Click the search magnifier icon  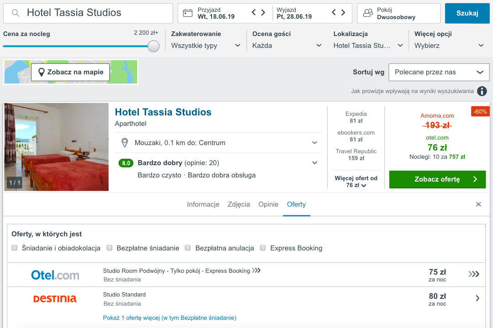16,13
